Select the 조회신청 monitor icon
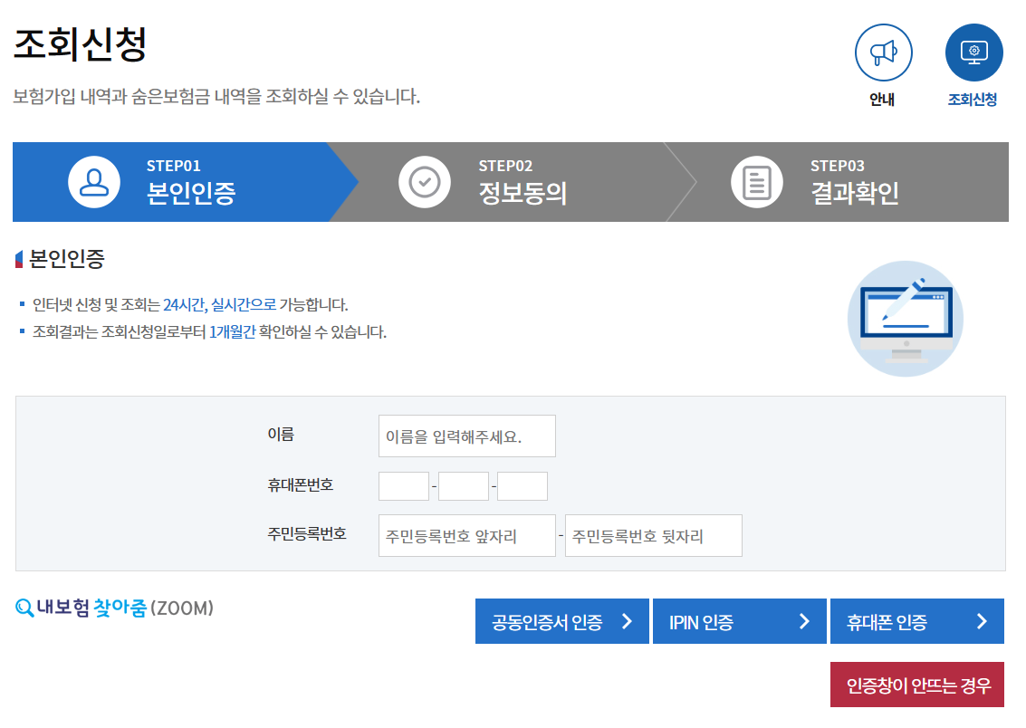This screenshot has width=1026, height=728. click(x=973, y=53)
